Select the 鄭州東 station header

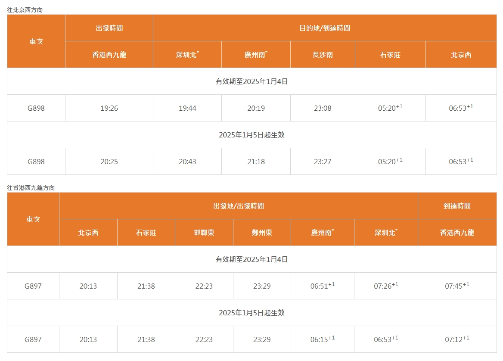262,233
